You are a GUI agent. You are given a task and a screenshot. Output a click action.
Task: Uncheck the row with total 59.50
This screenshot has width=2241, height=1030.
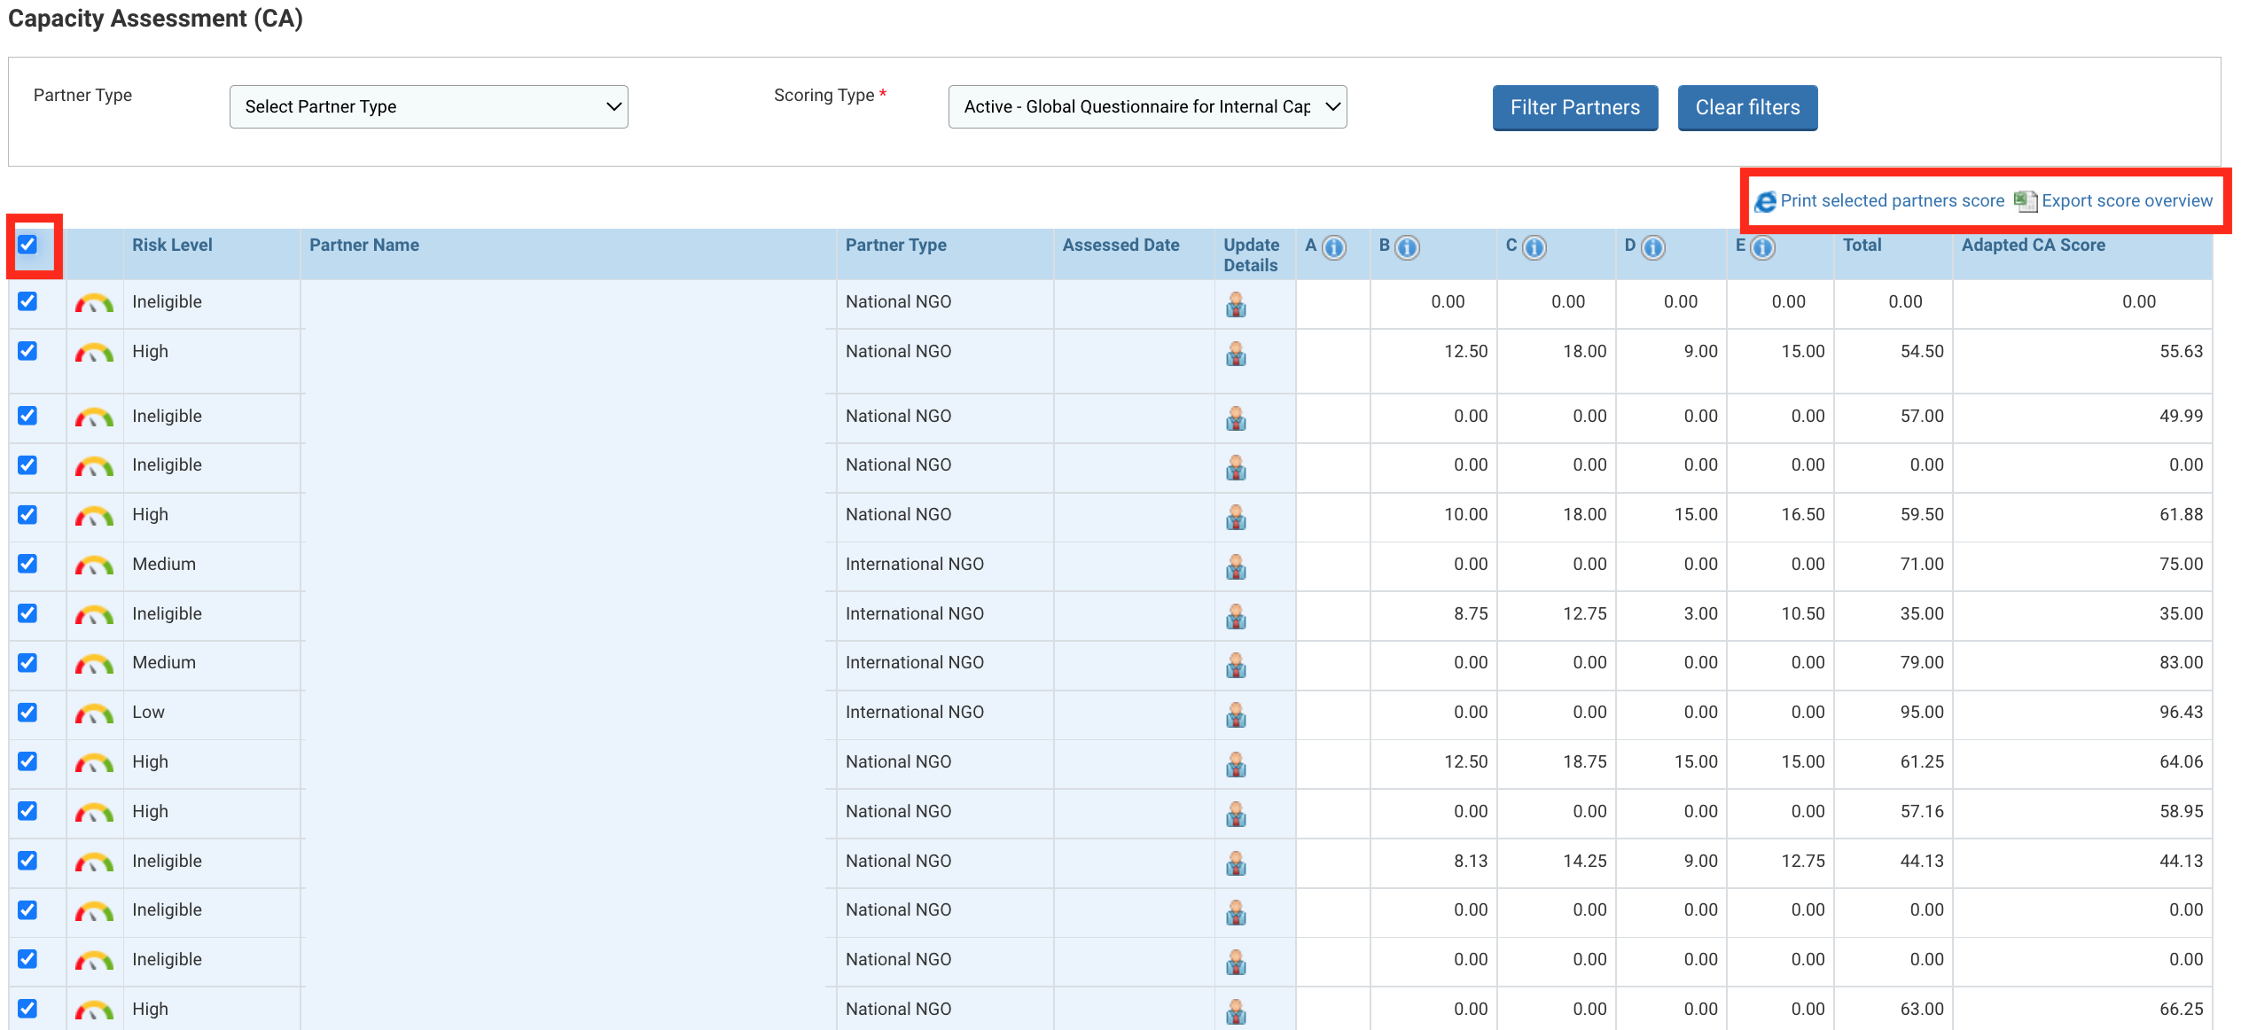tap(27, 515)
